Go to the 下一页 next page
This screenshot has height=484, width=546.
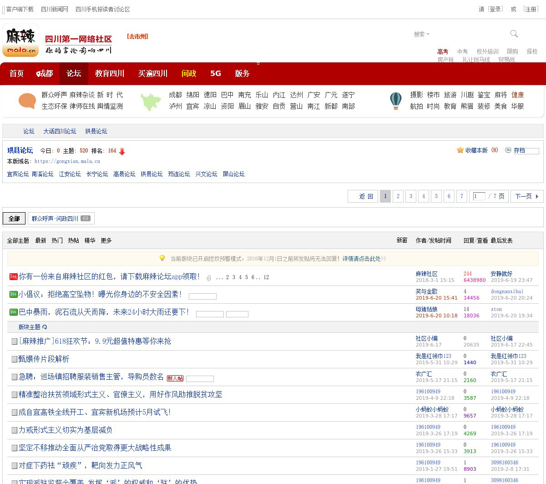click(x=526, y=196)
